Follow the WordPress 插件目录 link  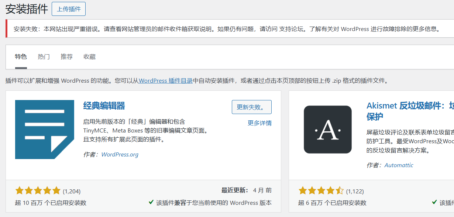click(x=166, y=80)
